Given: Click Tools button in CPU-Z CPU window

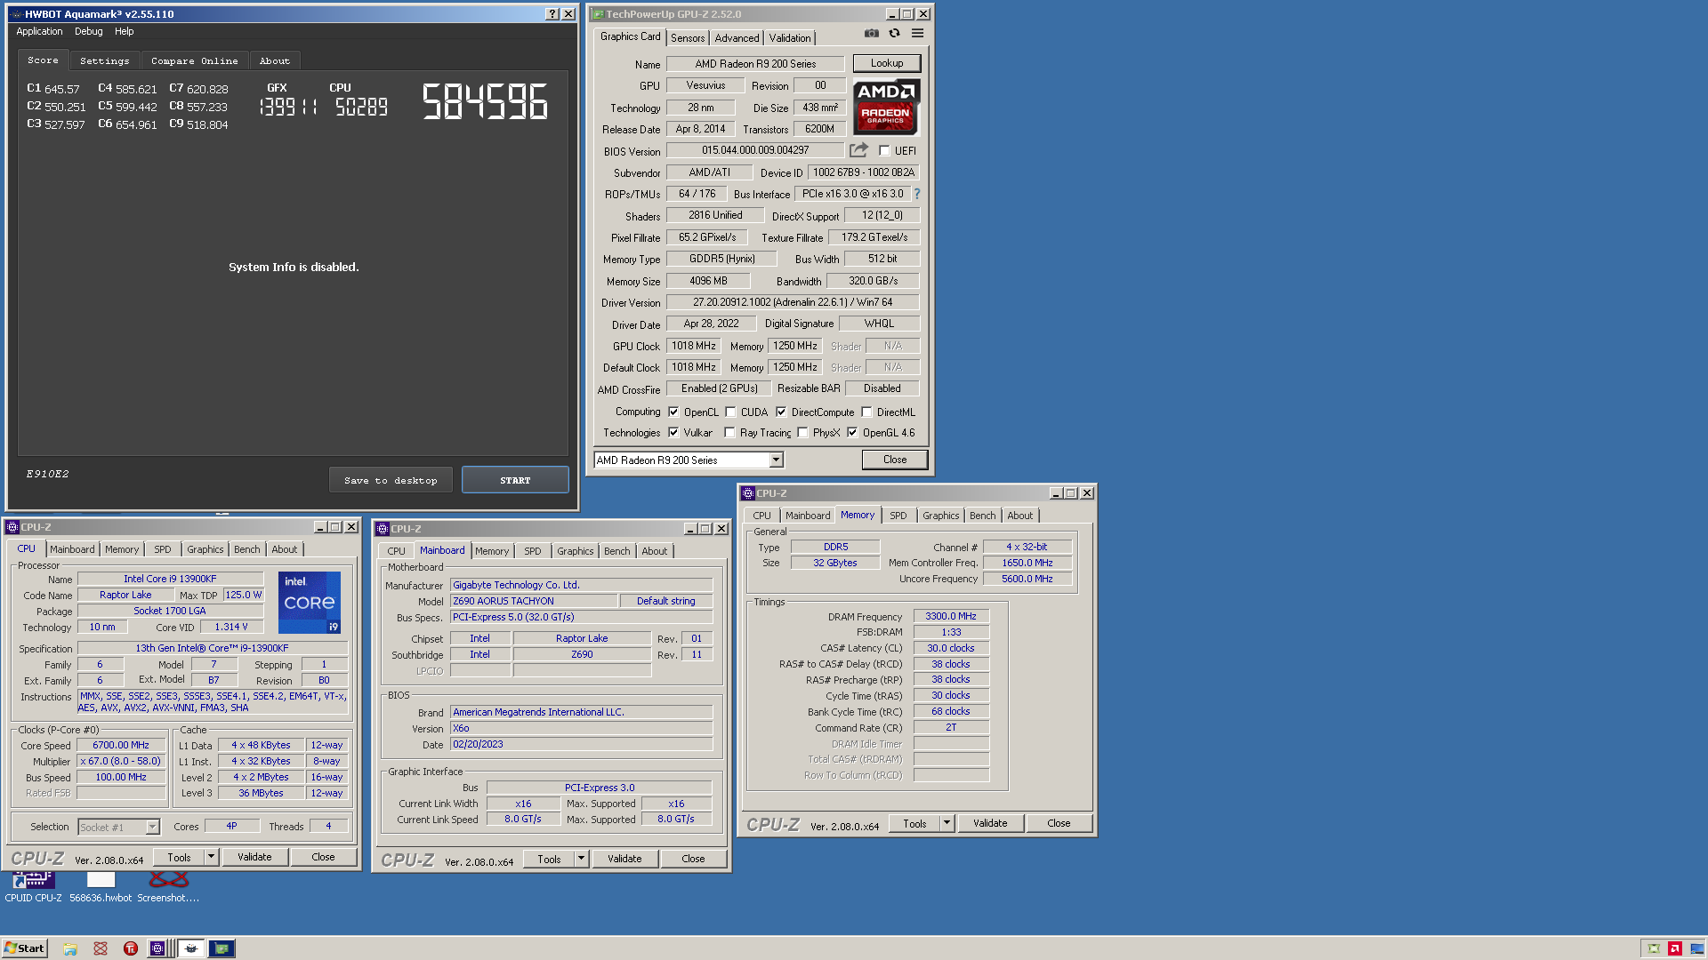Looking at the screenshot, I should (179, 858).
